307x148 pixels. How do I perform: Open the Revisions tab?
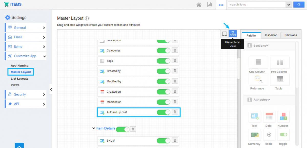[x=291, y=35]
